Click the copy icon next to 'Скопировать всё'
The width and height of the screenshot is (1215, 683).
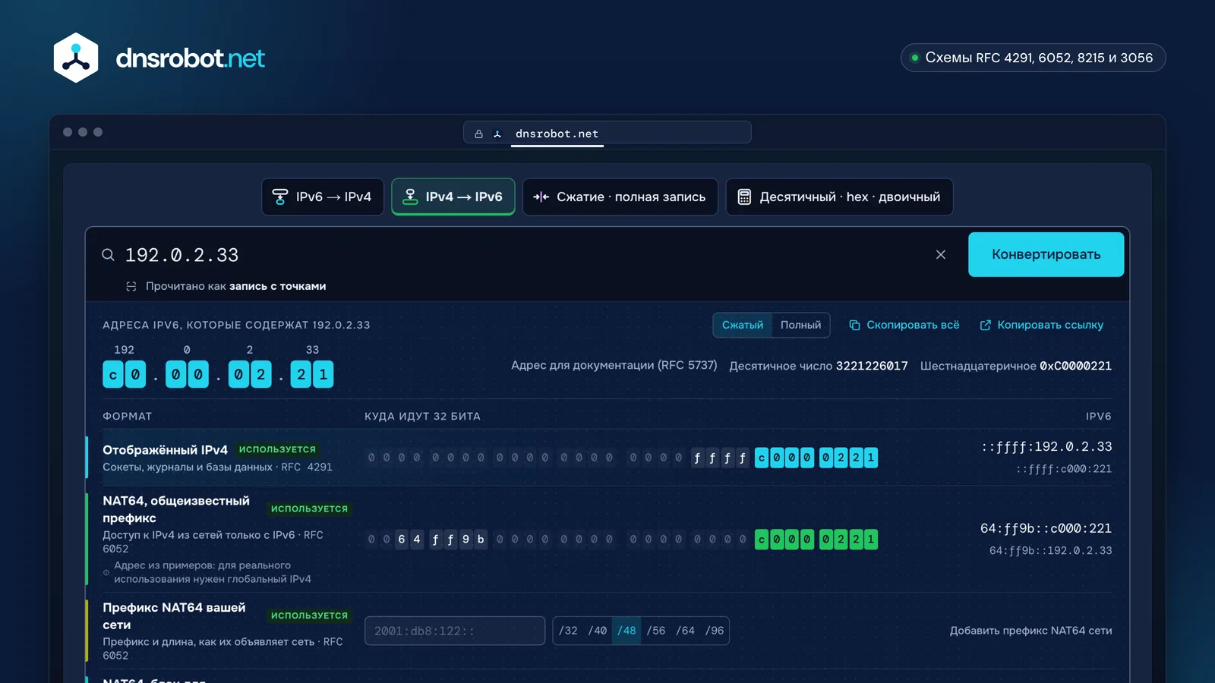854,325
